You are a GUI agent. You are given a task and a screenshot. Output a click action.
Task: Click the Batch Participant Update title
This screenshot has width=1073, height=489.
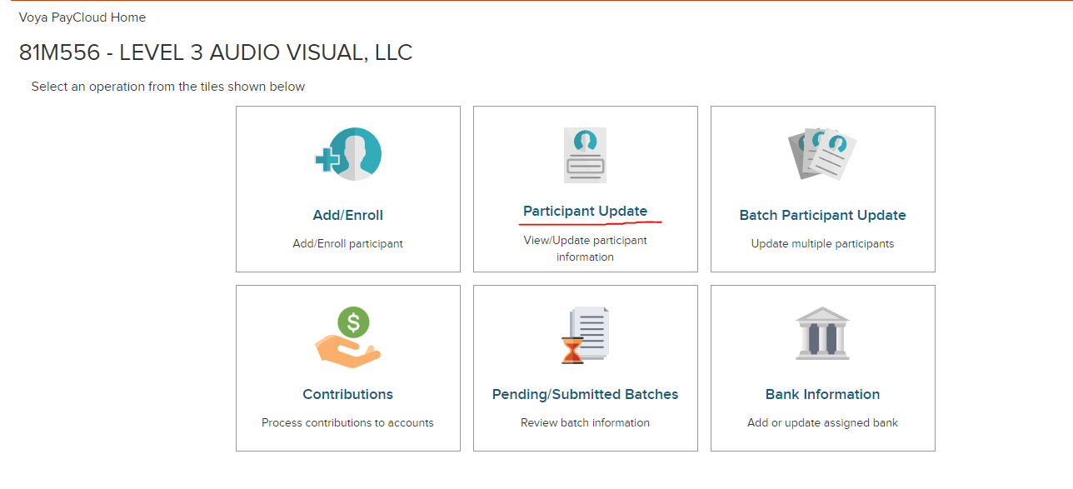822,214
